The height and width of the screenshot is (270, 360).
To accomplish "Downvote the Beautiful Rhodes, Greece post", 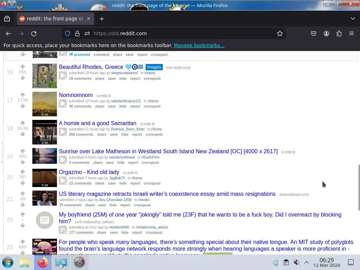I will [x=22, y=78].
